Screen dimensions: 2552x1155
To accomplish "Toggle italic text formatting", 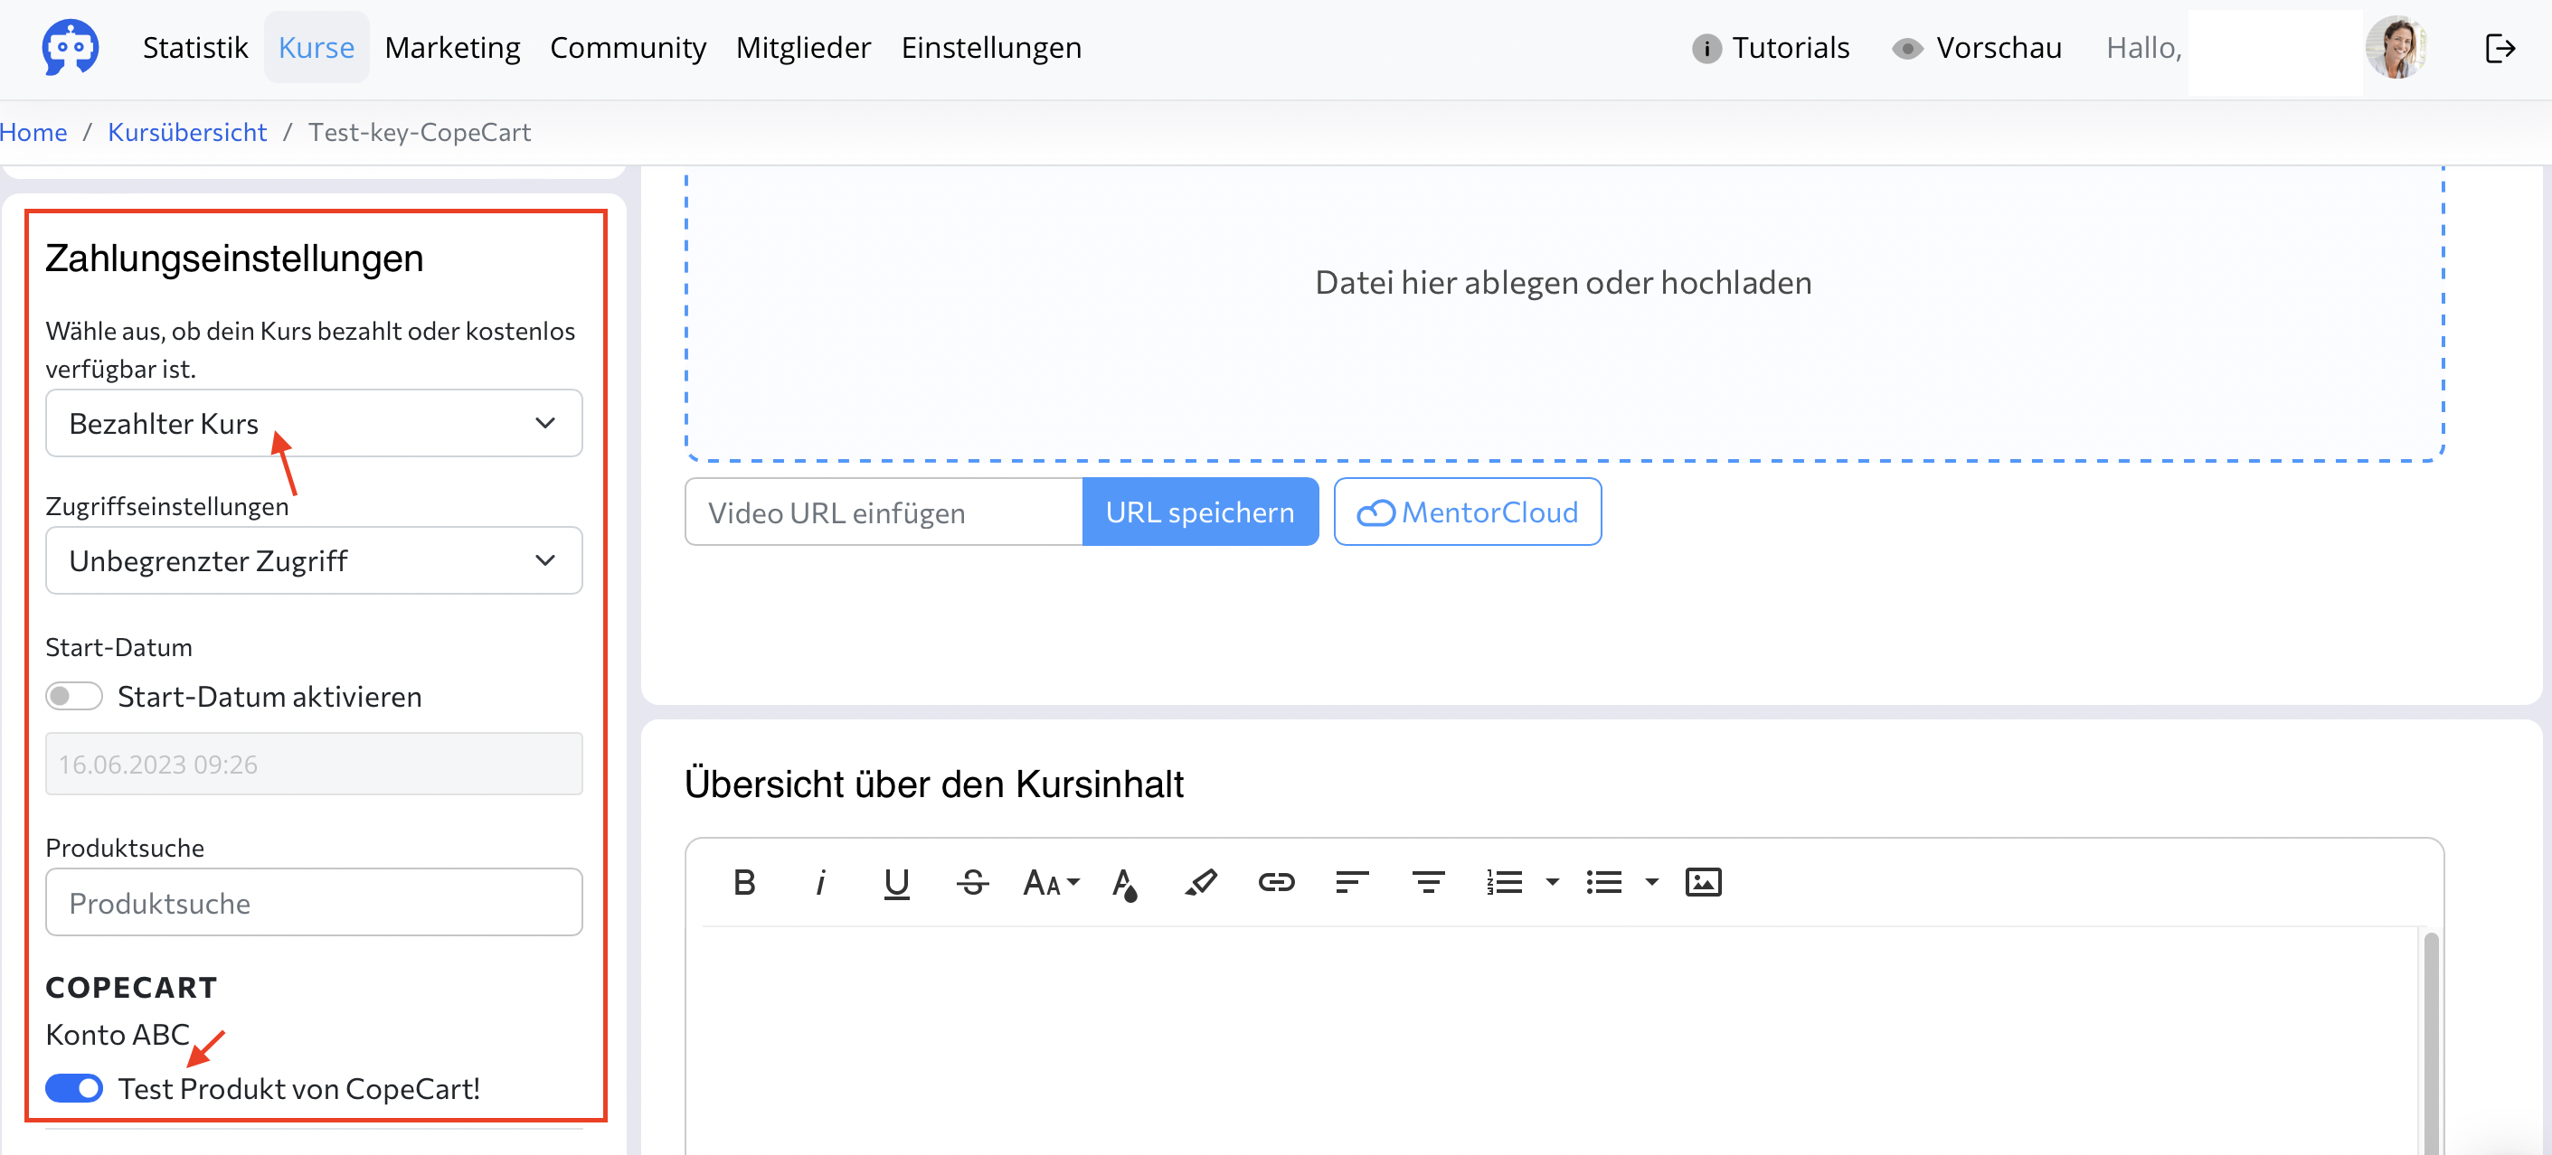I will point(820,882).
